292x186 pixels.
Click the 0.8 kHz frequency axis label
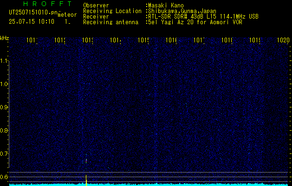[4, 130]
